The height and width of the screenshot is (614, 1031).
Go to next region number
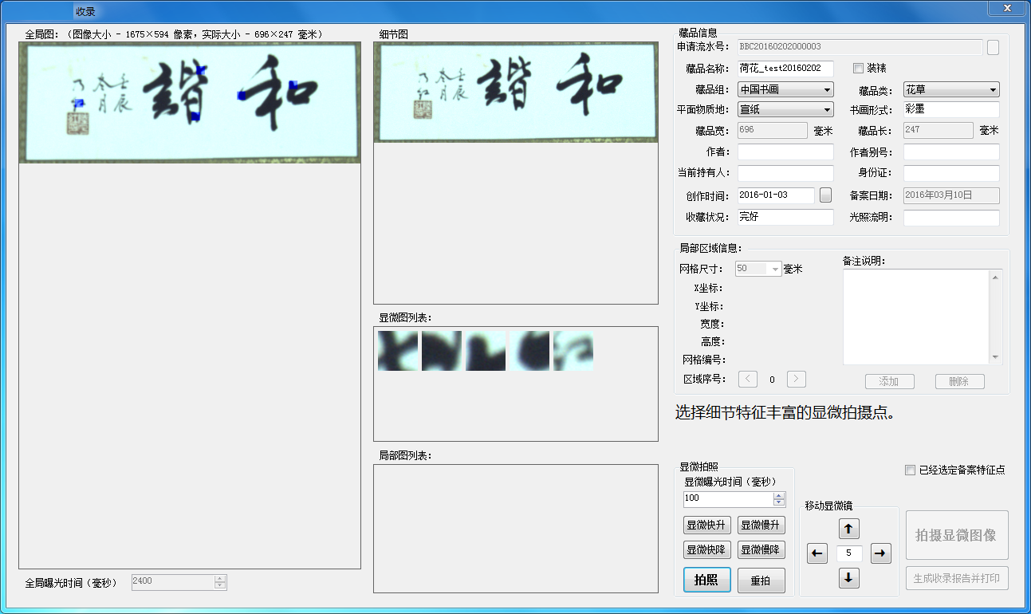[x=797, y=380]
